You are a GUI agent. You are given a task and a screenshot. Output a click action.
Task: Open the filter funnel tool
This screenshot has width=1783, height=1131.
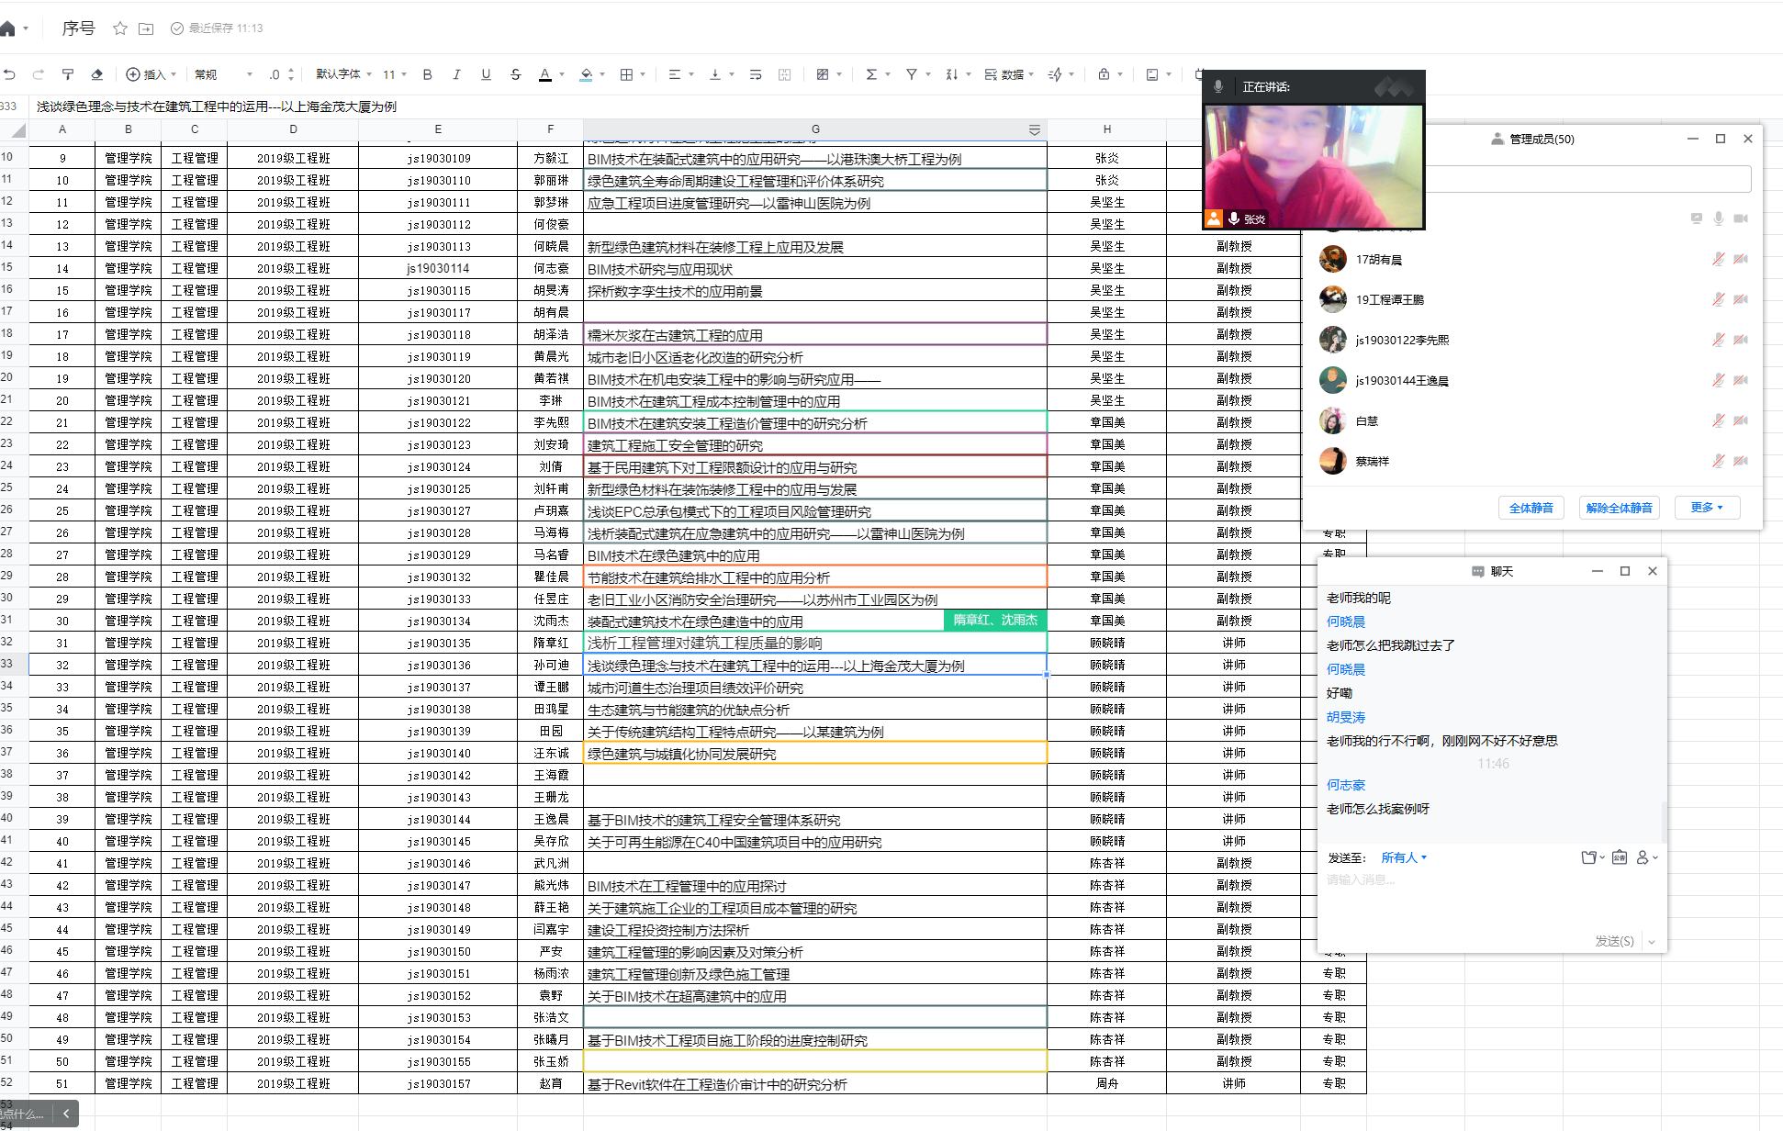(912, 74)
